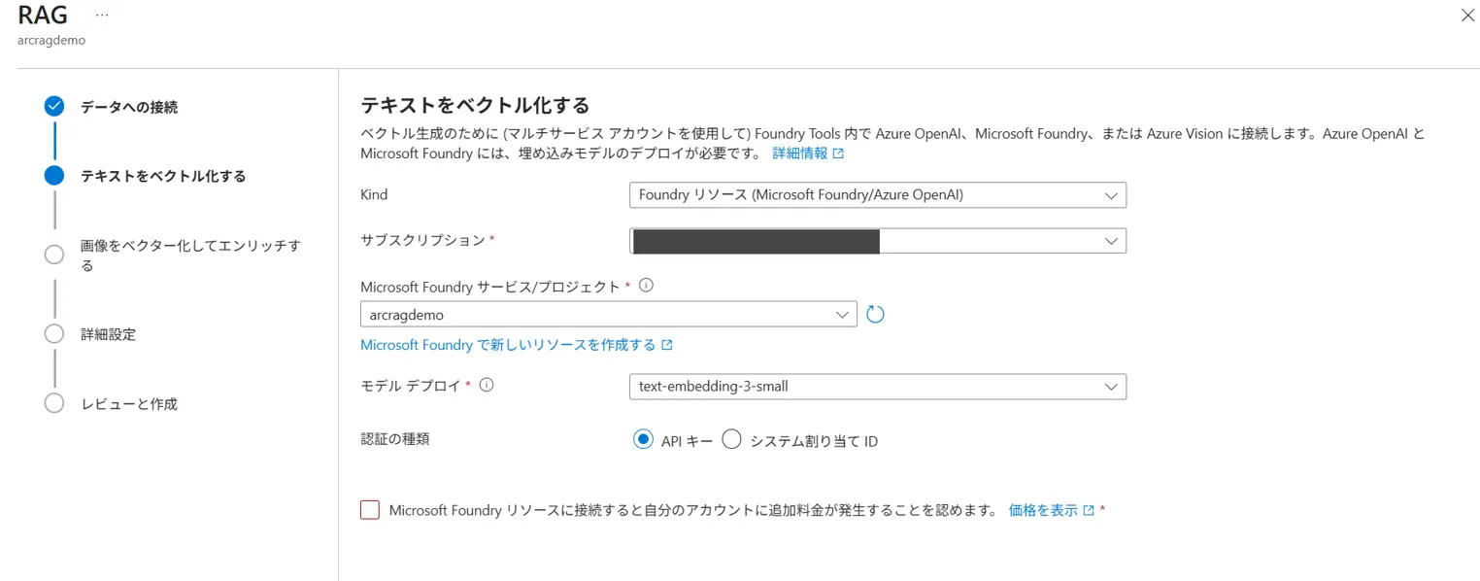Open Microsoft Foundry で新しいリソースを作成する link
This screenshot has width=1480, height=581.
pos(508,345)
